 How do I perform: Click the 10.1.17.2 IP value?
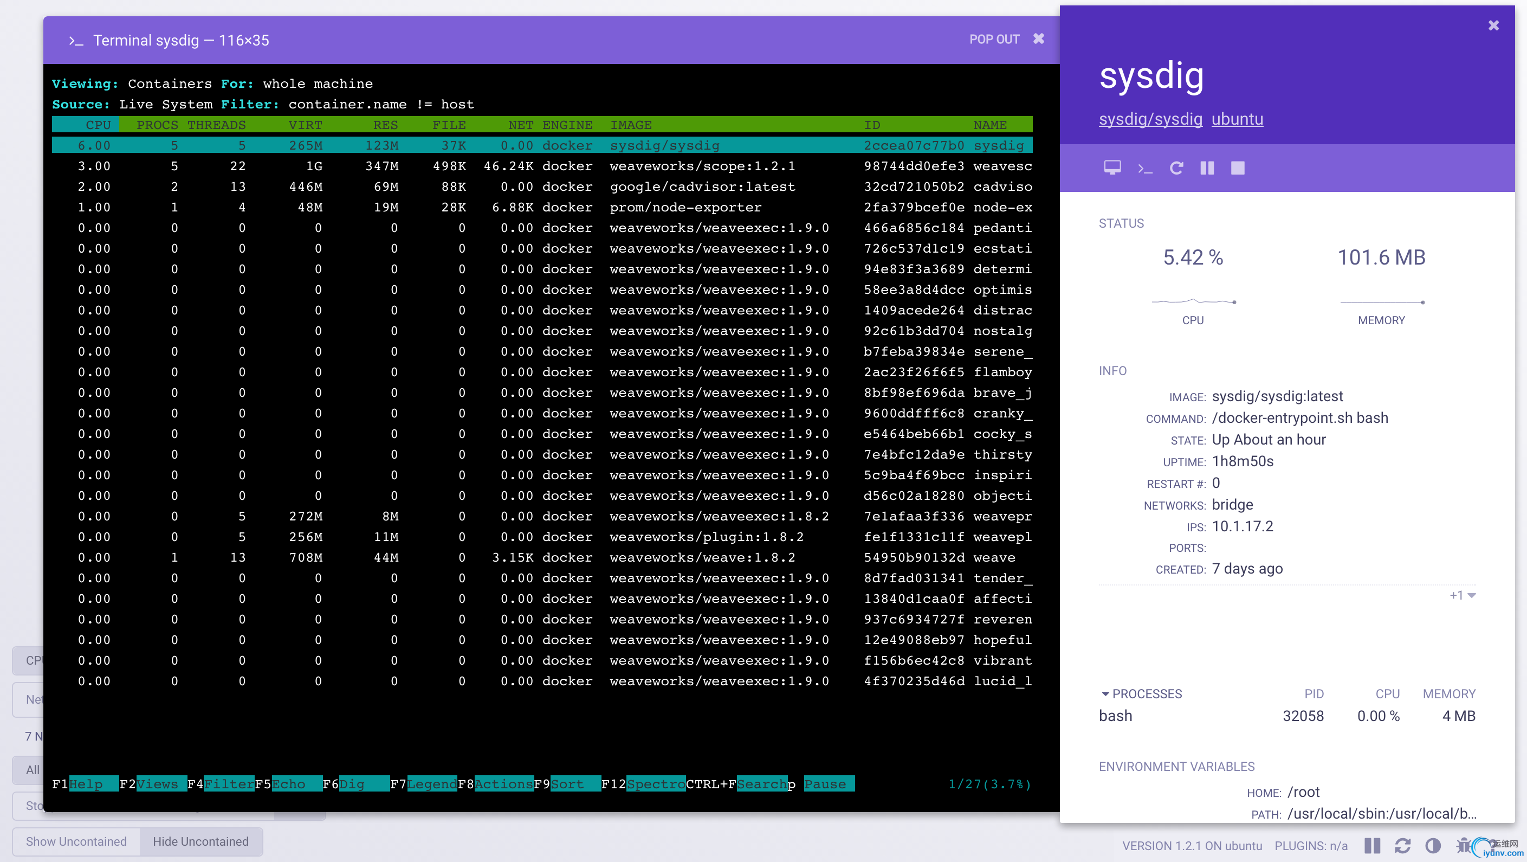point(1243,526)
